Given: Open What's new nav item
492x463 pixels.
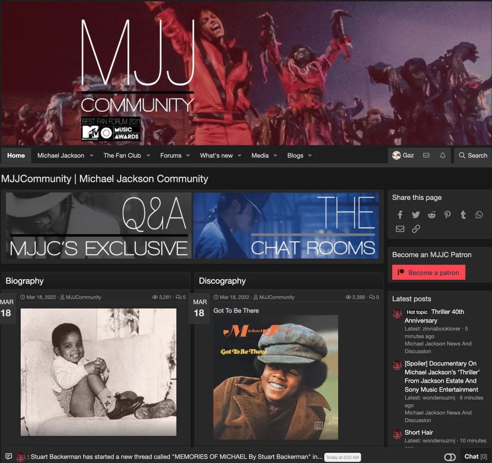Looking at the screenshot, I should 216,156.
